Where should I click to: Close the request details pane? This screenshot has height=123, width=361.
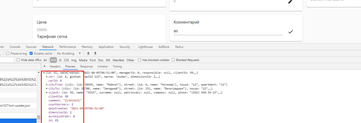click(x=44, y=66)
